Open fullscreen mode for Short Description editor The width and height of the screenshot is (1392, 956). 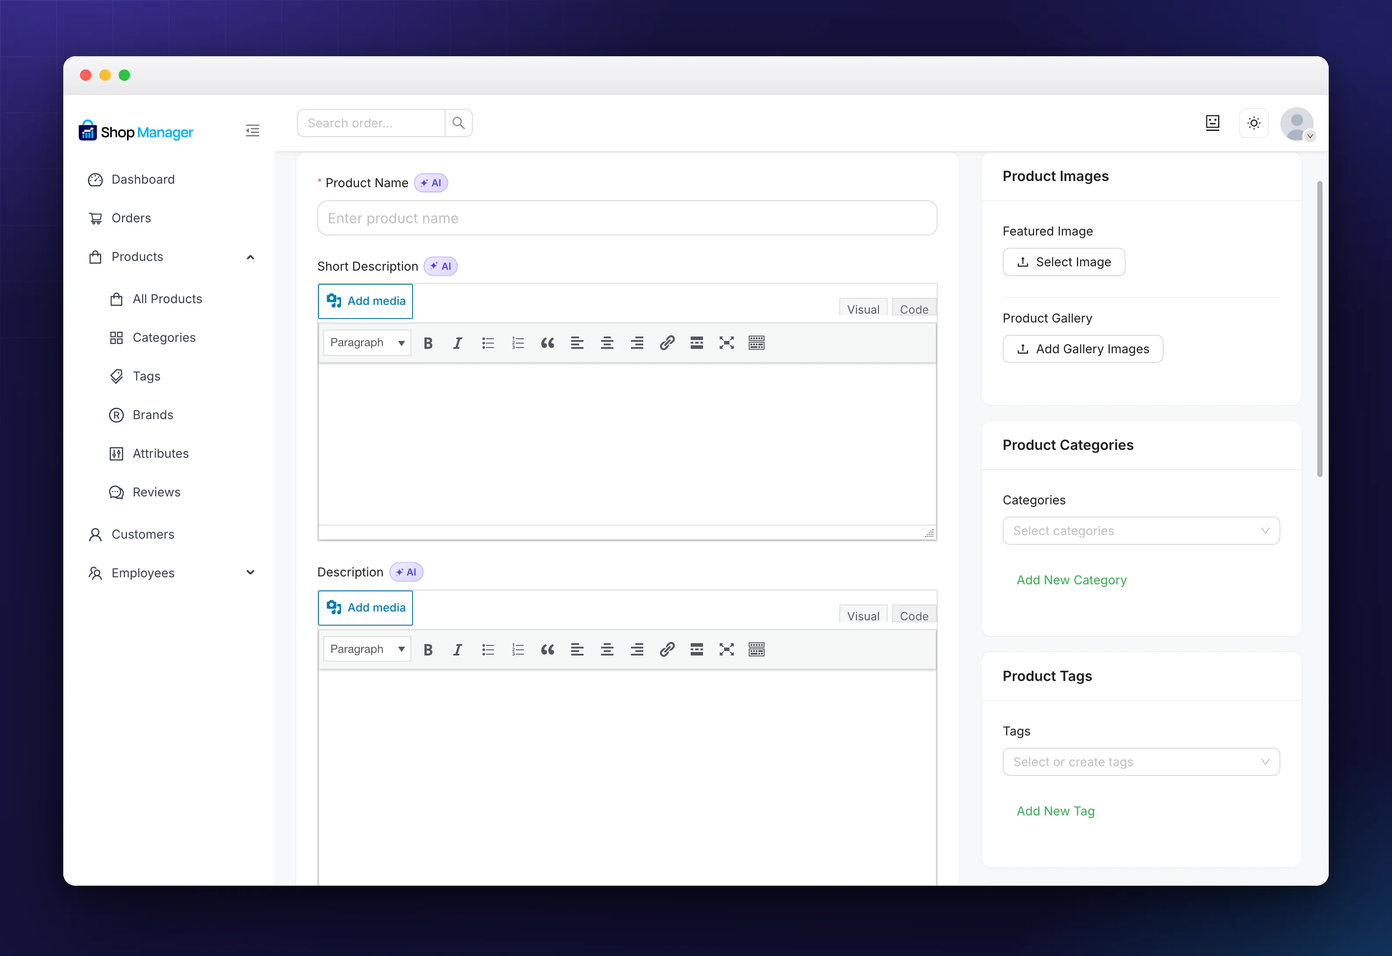click(727, 343)
